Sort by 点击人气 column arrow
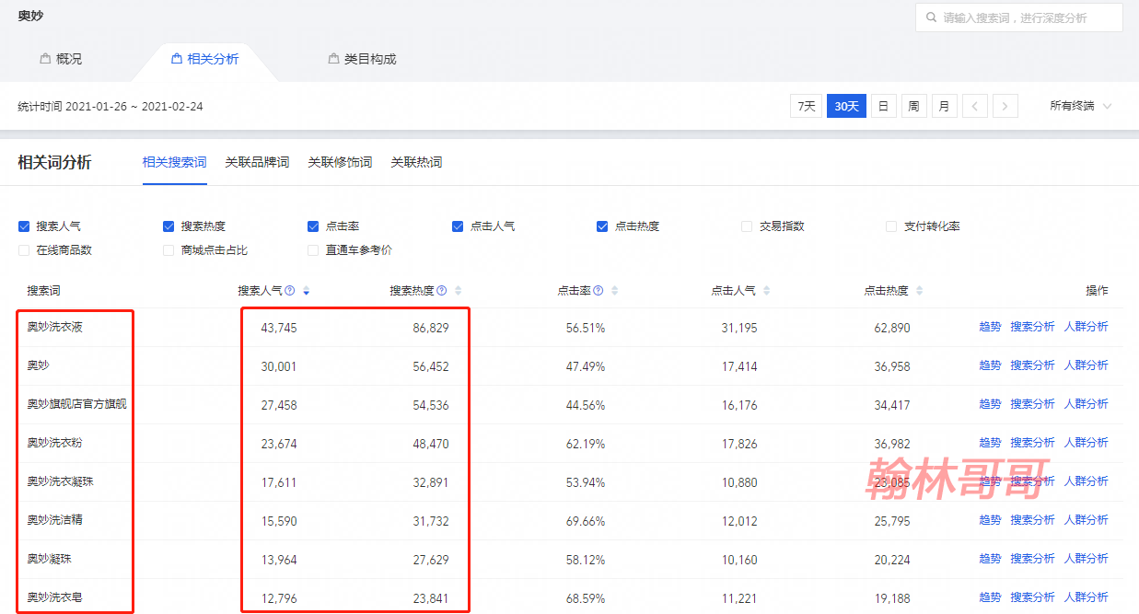This screenshot has width=1139, height=614. (766, 291)
